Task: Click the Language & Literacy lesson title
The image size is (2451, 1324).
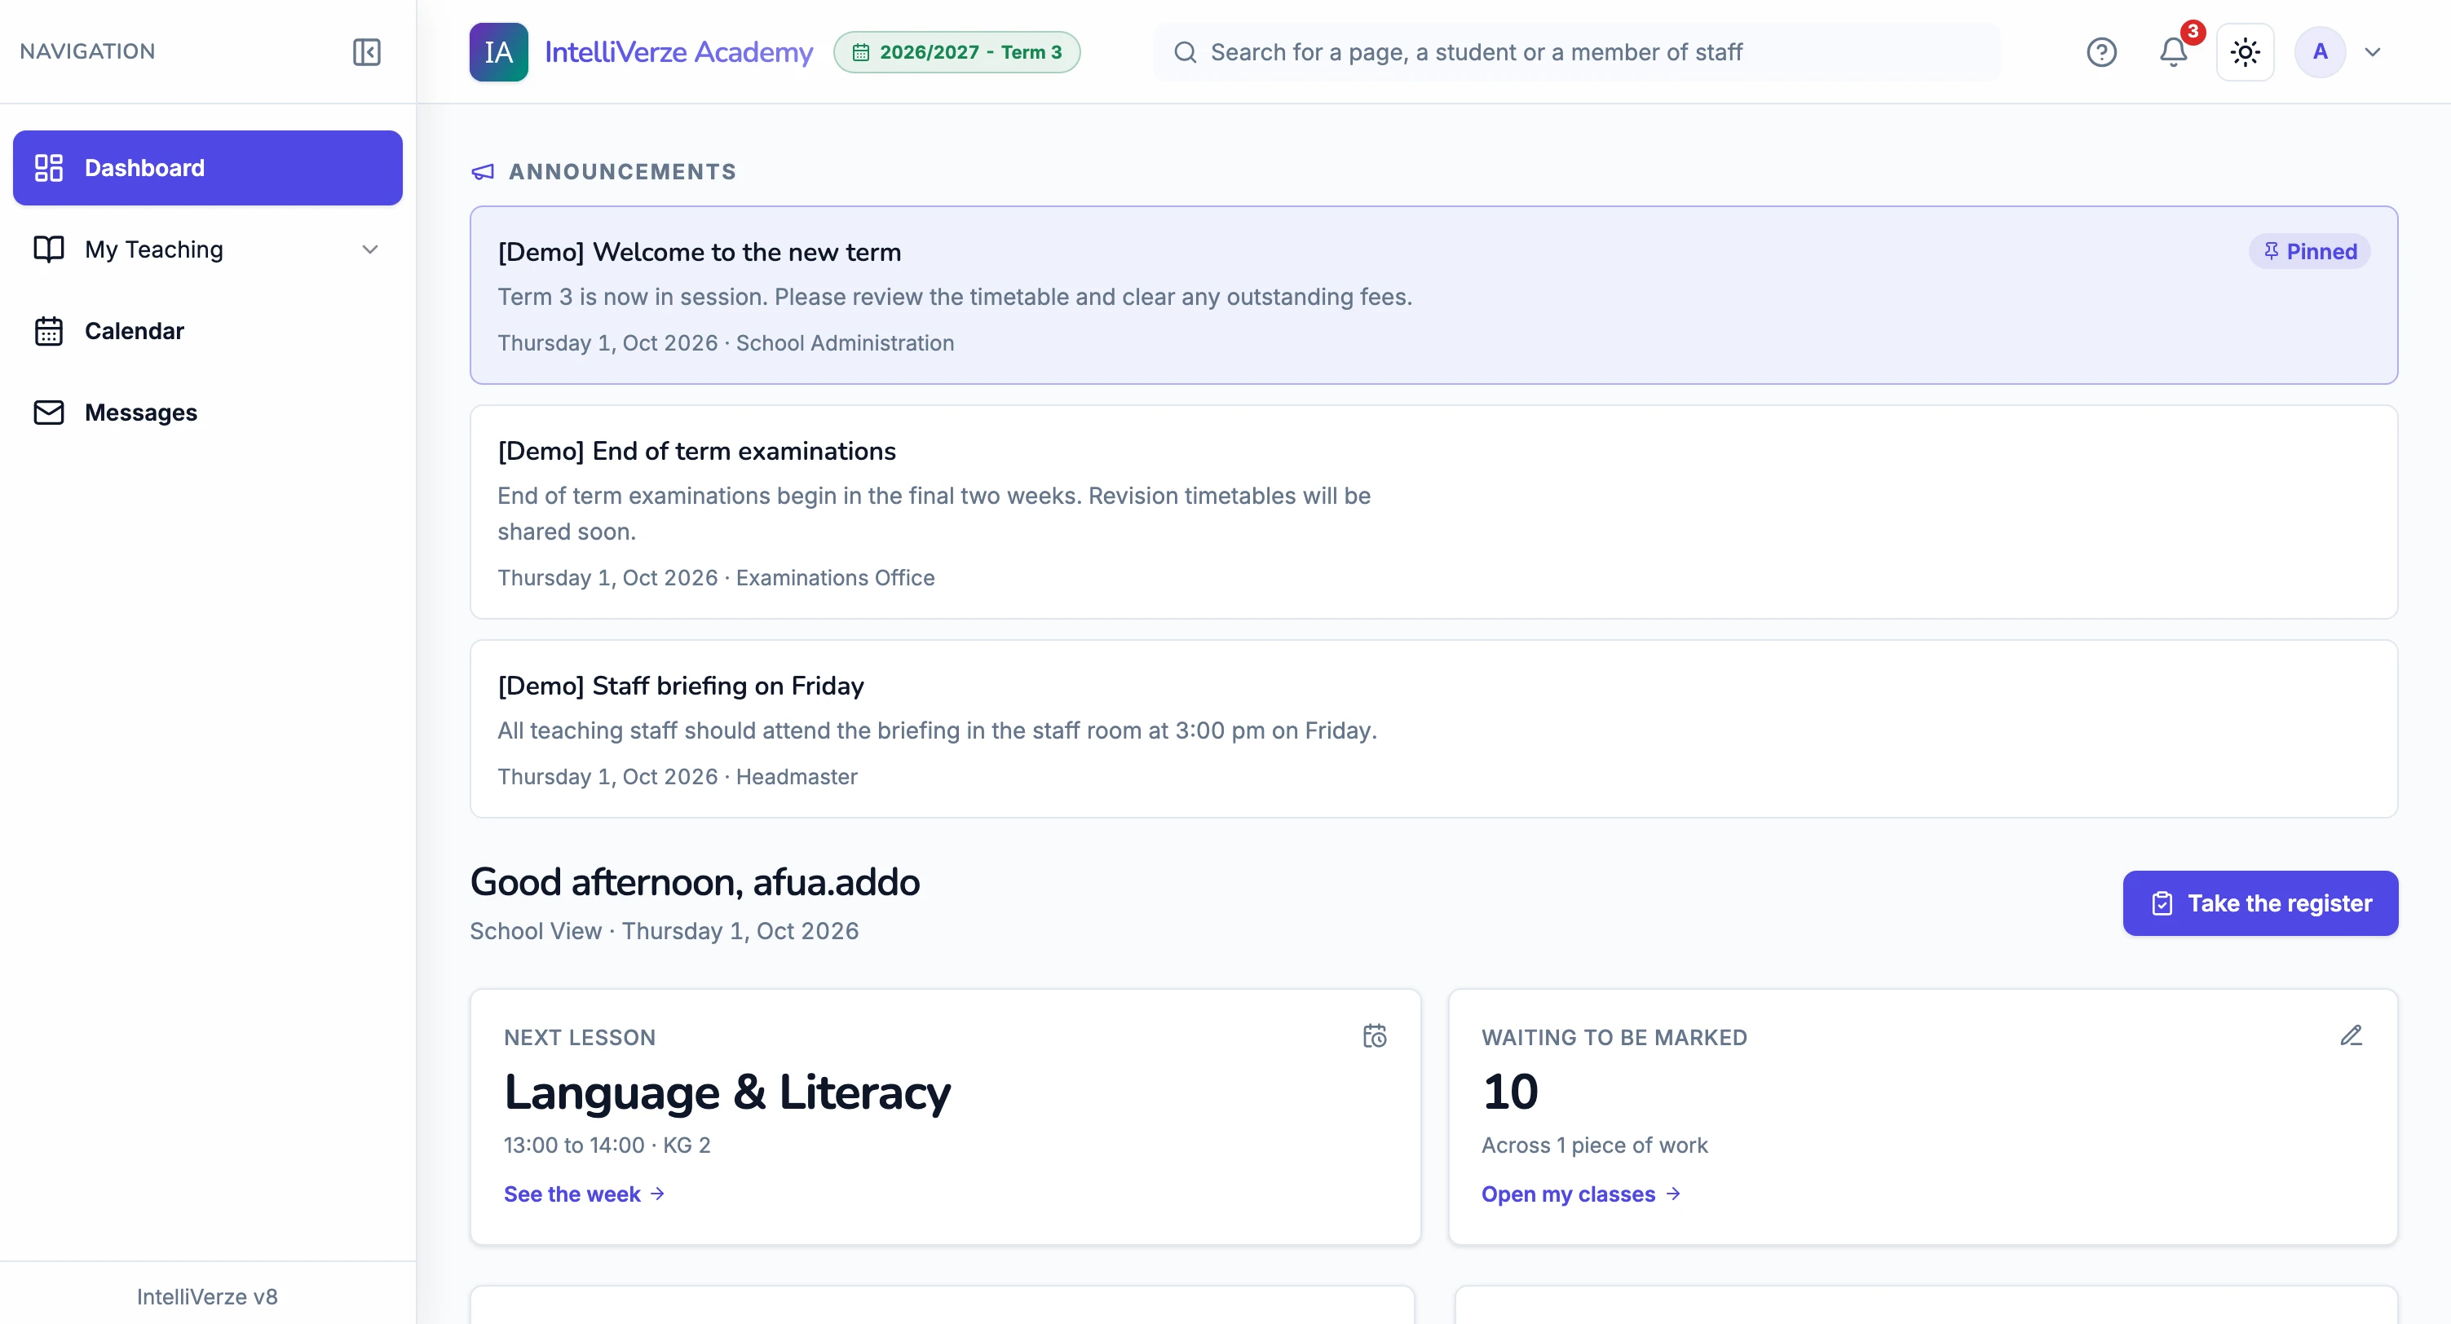Action: pyautogui.click(x=727, y=1091)
